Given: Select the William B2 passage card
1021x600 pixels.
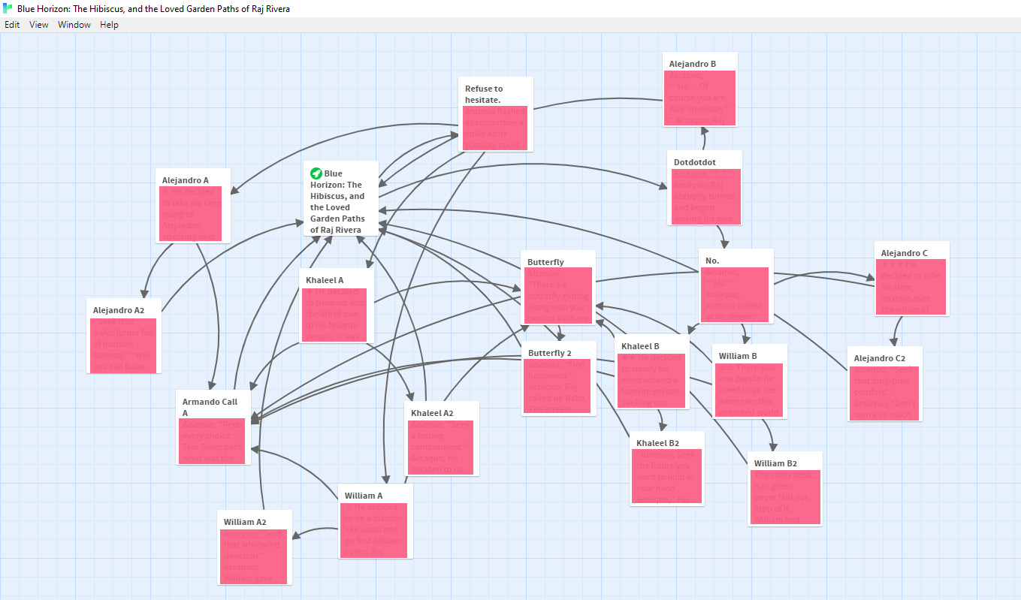Looking at the screenshot, I should tap(785, 489).
